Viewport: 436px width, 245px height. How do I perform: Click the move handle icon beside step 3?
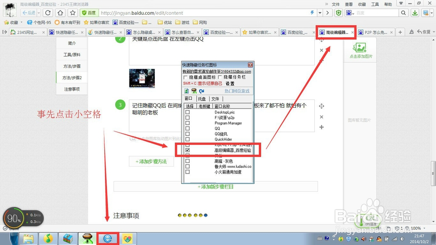pyautogui.click(x=321, y=106)
